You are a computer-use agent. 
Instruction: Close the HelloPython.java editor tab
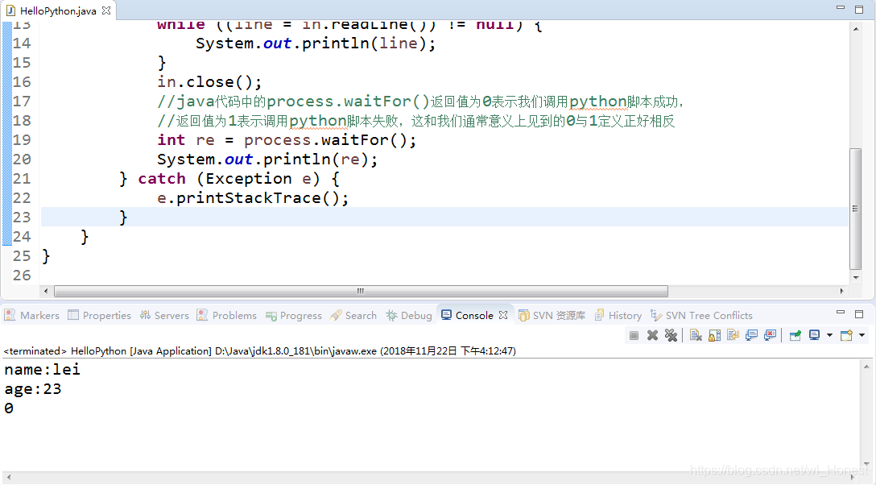tap(106, 10)
